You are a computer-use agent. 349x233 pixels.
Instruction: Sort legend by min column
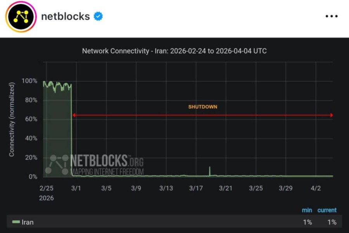point(307,210)
